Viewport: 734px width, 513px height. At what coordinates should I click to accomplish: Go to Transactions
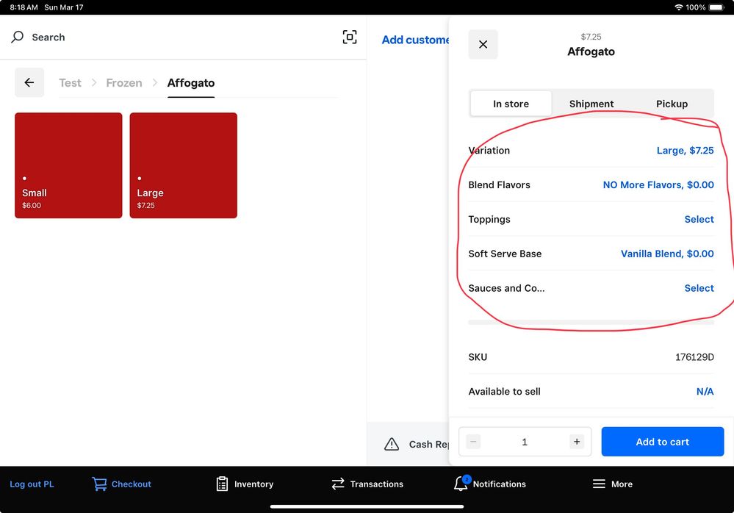coord(367,484)
